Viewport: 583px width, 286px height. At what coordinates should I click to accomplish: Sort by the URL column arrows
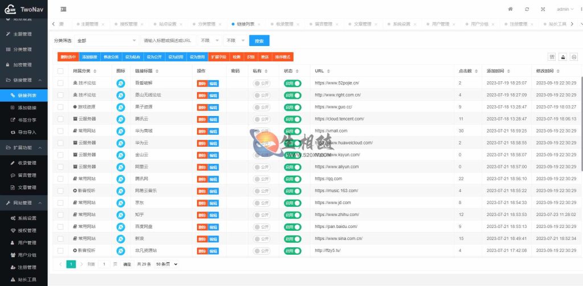(x=329, y=71)
